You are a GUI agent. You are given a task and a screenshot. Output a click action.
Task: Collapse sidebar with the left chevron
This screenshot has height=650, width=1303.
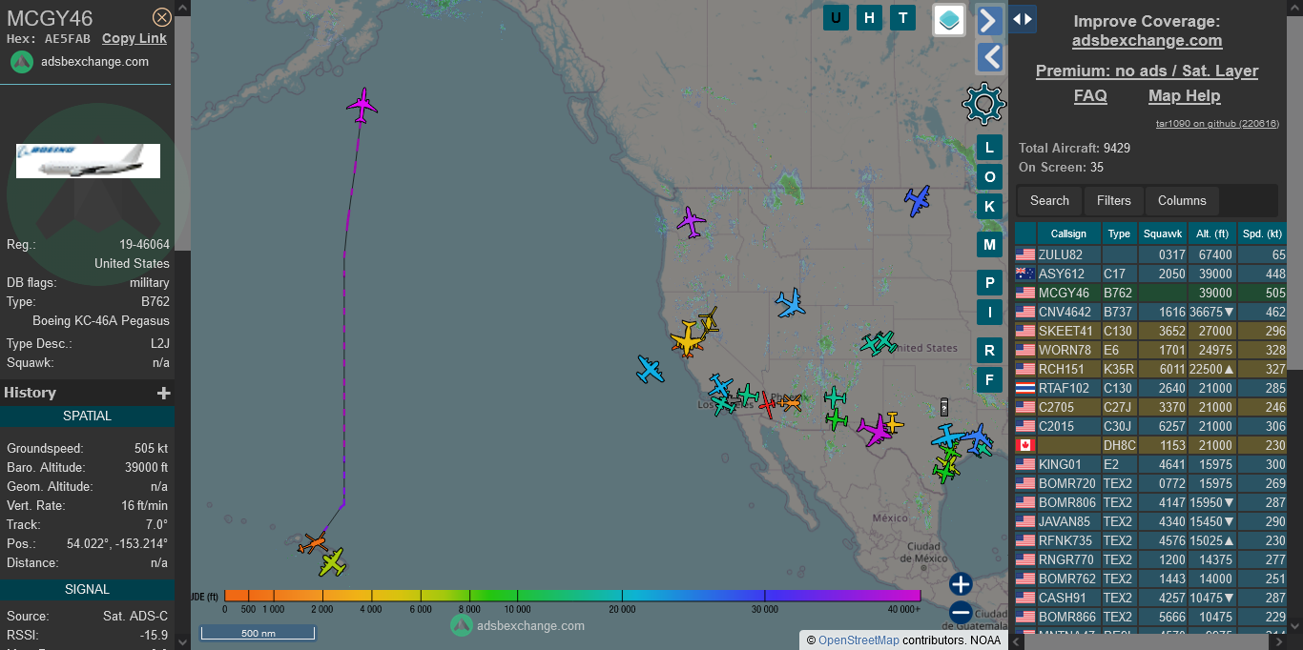[990, 58]
